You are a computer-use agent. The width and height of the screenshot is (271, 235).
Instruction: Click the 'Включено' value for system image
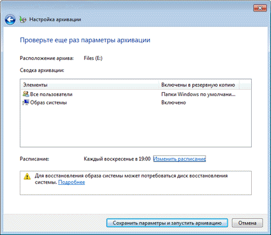pos(173,103)
